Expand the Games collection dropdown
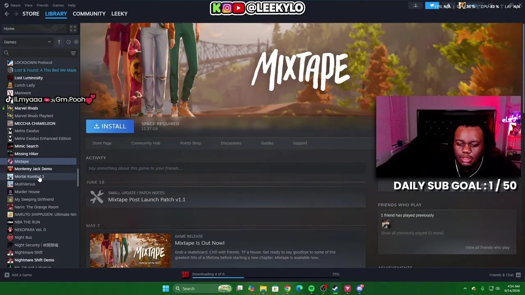Screen dimensions: 525x295 coord(27,42)
